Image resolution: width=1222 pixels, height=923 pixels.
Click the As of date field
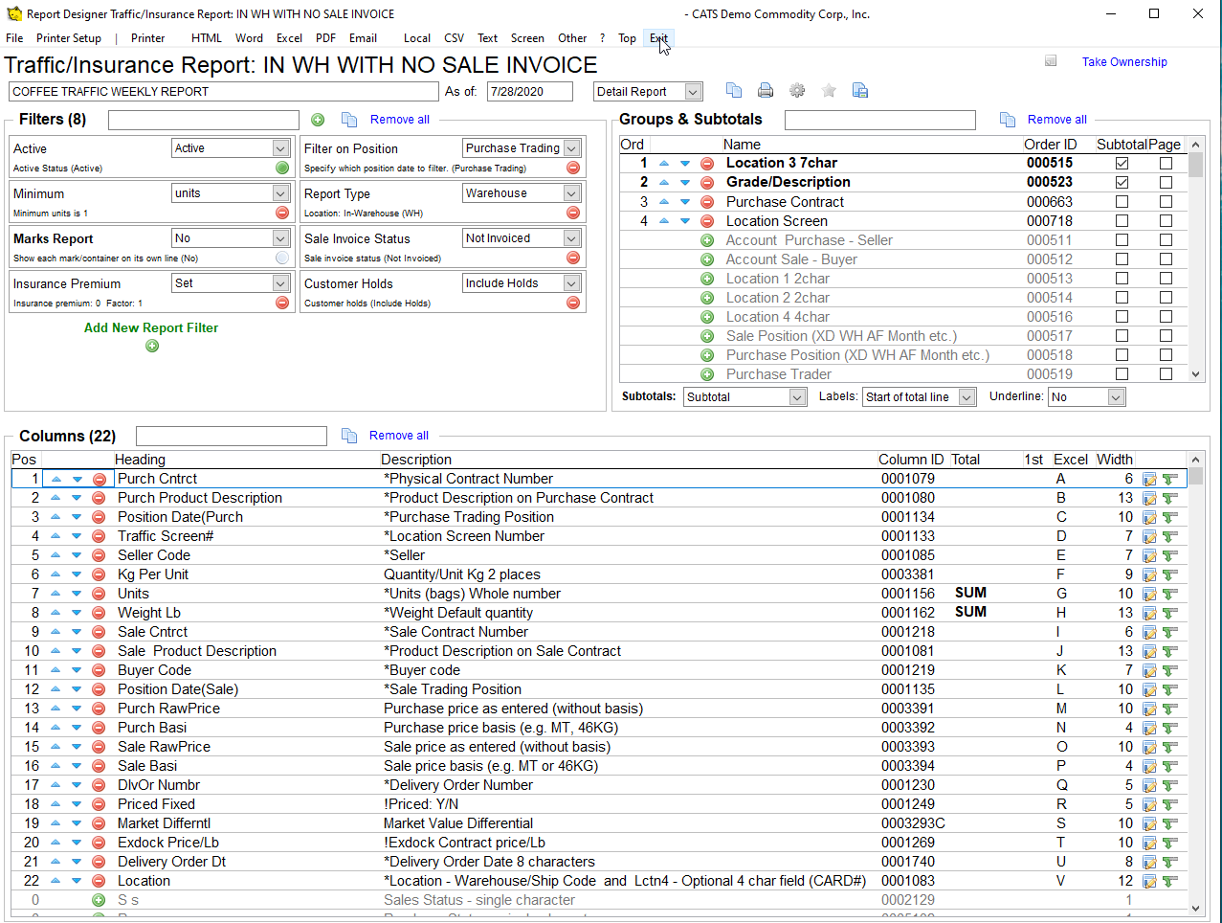(x=529, y=92)
